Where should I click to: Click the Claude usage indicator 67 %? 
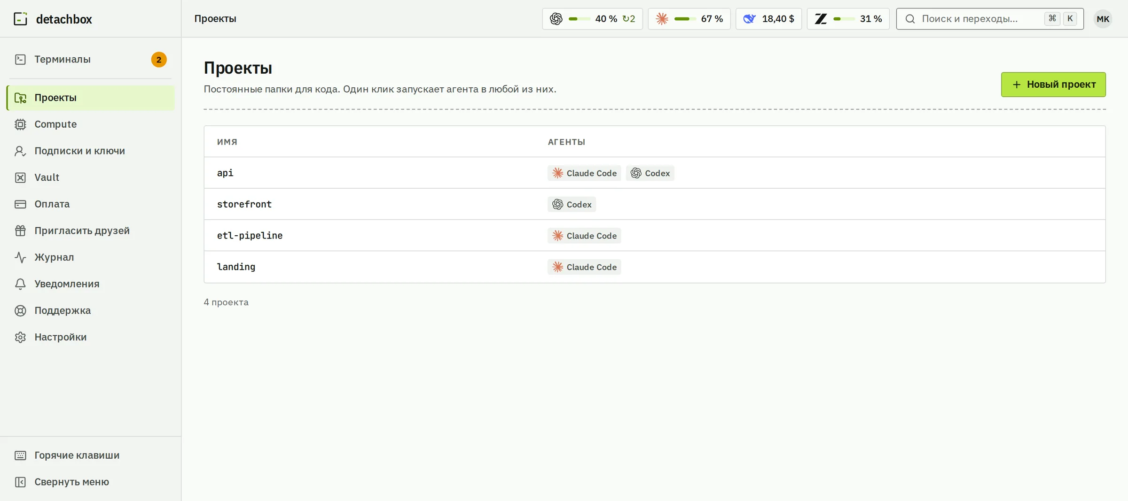pos(689,19)
